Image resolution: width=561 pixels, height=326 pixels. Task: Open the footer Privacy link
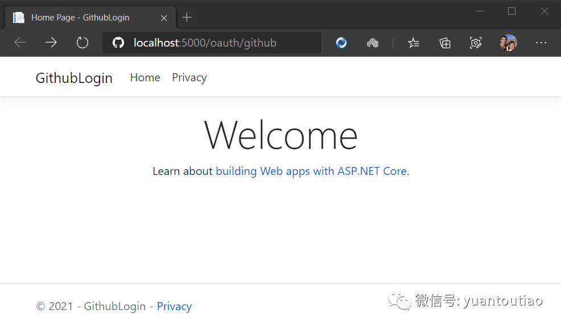pyautogui.click(x=174, y=306)
